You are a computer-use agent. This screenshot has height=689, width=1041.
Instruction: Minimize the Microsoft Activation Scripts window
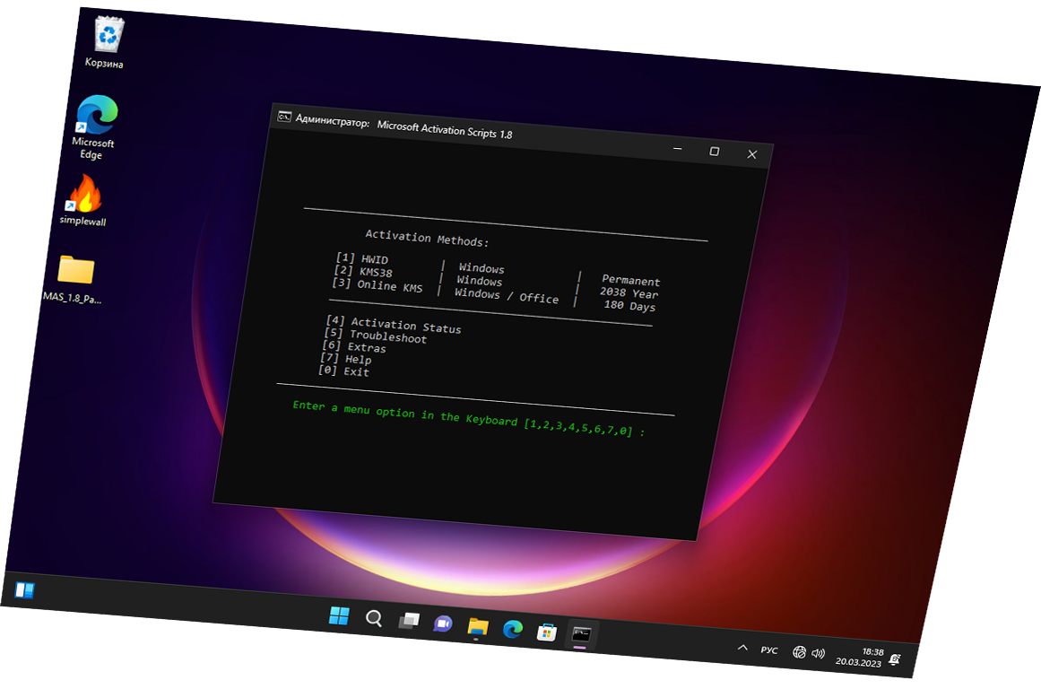coord(677,149)
